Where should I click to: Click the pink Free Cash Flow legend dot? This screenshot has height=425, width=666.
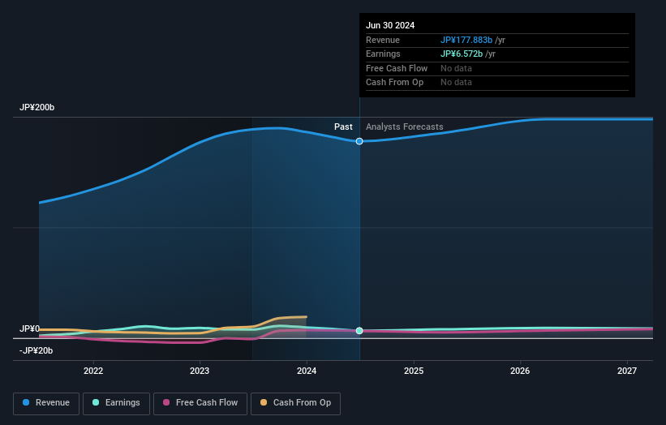(x=166, y=402)
